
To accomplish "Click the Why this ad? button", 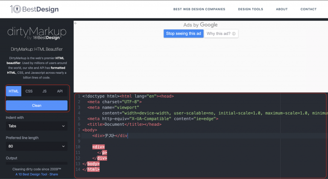I will 221,34.
